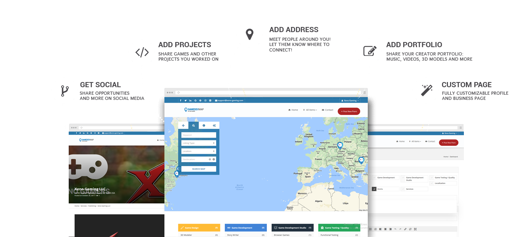Click the hamburger menu in the map browser window
531x237 pixels.
click(364, 92)
